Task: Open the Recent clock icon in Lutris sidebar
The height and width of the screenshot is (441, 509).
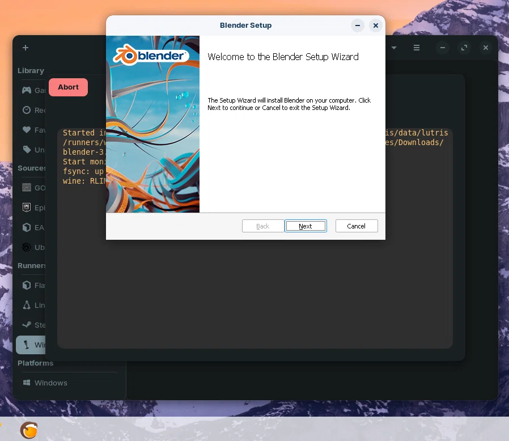Action: (x=26, y=110)
